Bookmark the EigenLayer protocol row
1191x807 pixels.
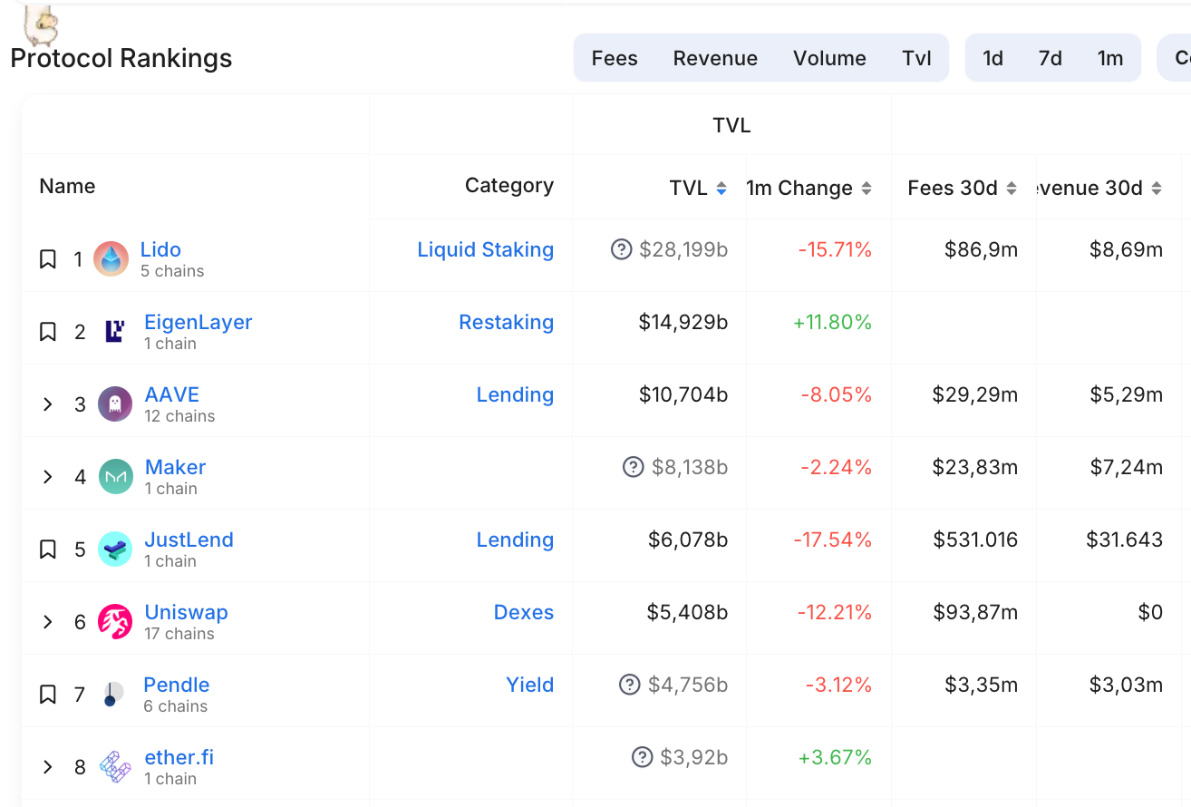(48, 332)
